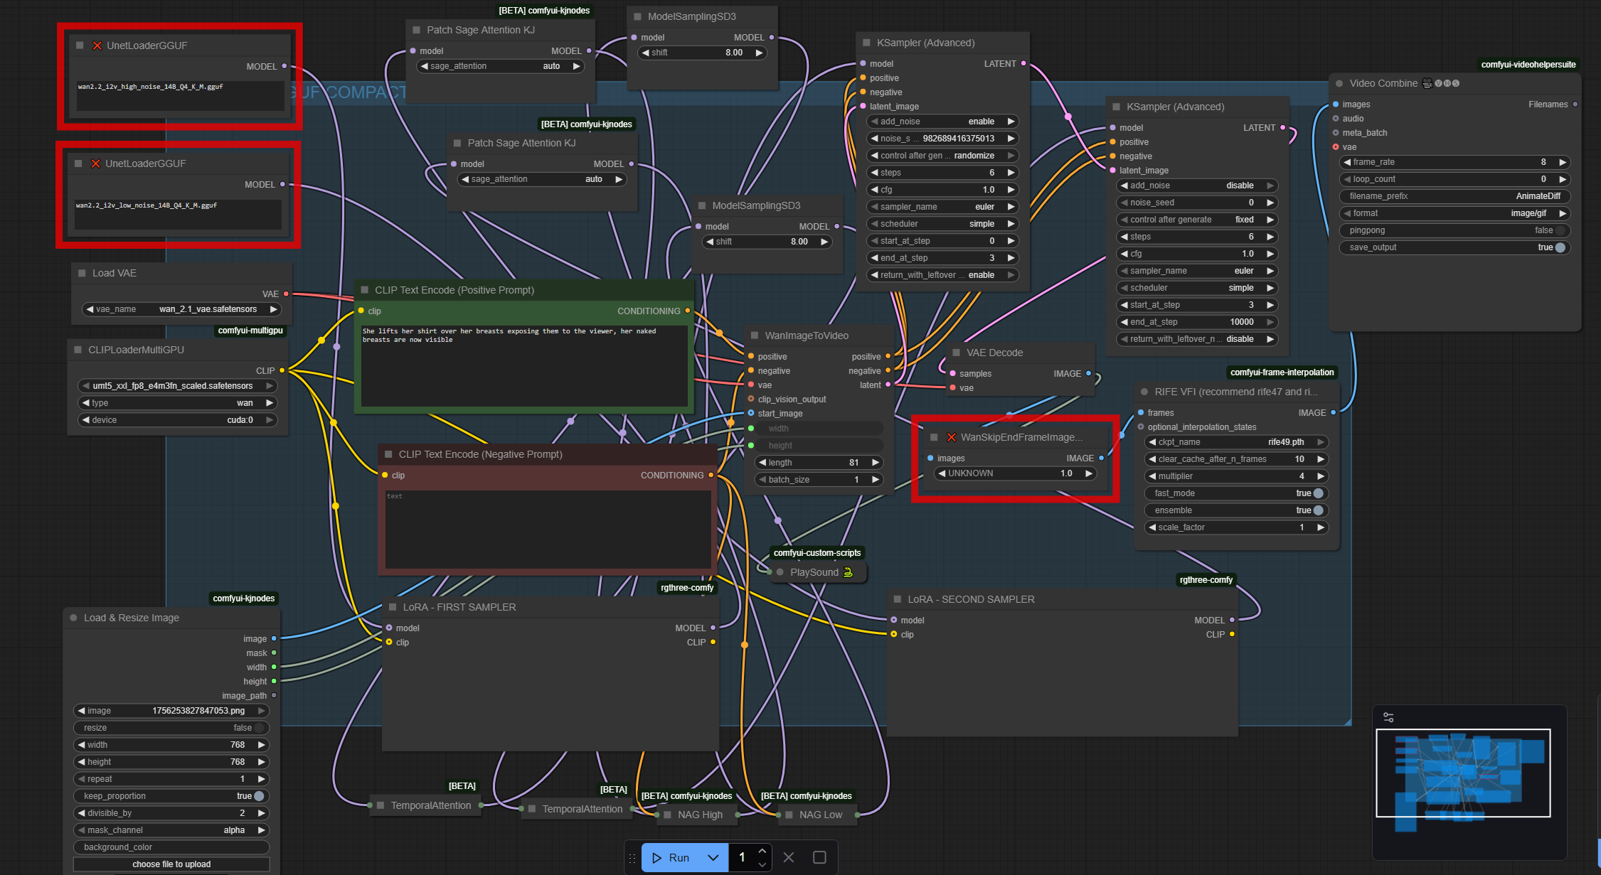Increase first KSampler end_at_step value
The image size is (1601, 875).
point(1011,258)
